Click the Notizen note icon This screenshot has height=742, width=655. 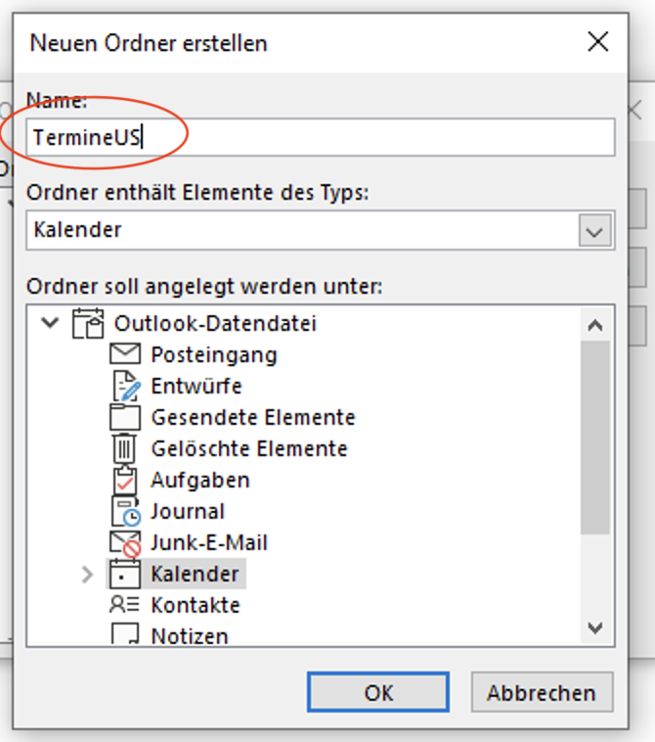pyautogui.click(x=125, y=635)
